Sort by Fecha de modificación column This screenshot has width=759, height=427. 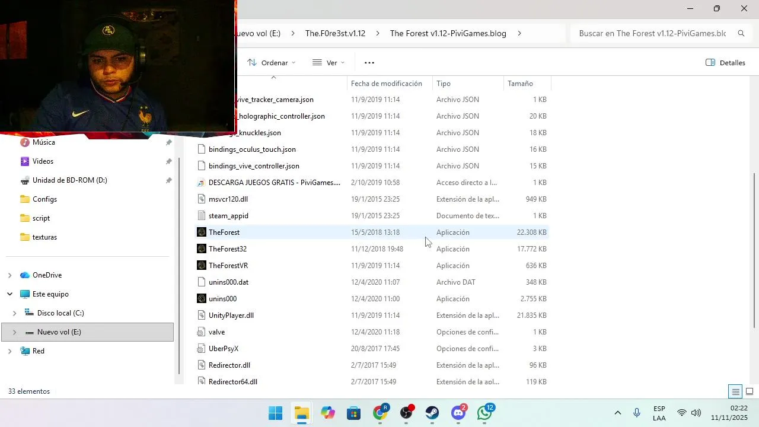tap(387, 84)
